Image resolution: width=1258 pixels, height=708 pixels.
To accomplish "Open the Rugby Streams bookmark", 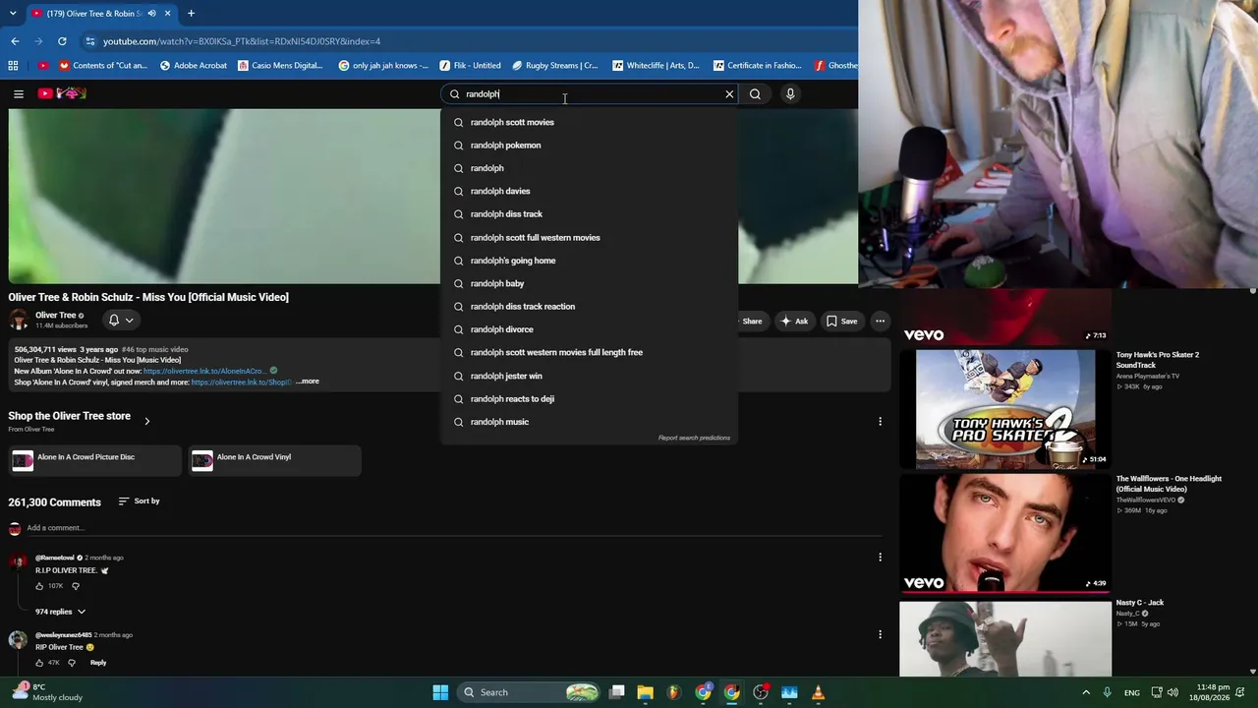I will pos(553,66).
